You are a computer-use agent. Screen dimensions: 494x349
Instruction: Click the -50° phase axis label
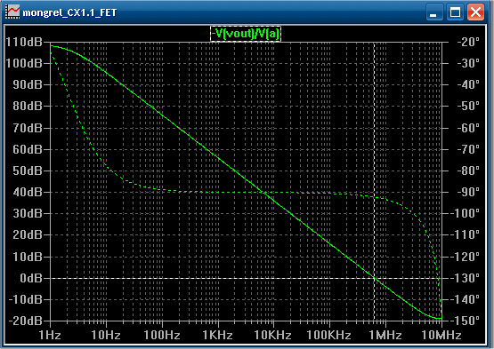(x=468, y=106)
